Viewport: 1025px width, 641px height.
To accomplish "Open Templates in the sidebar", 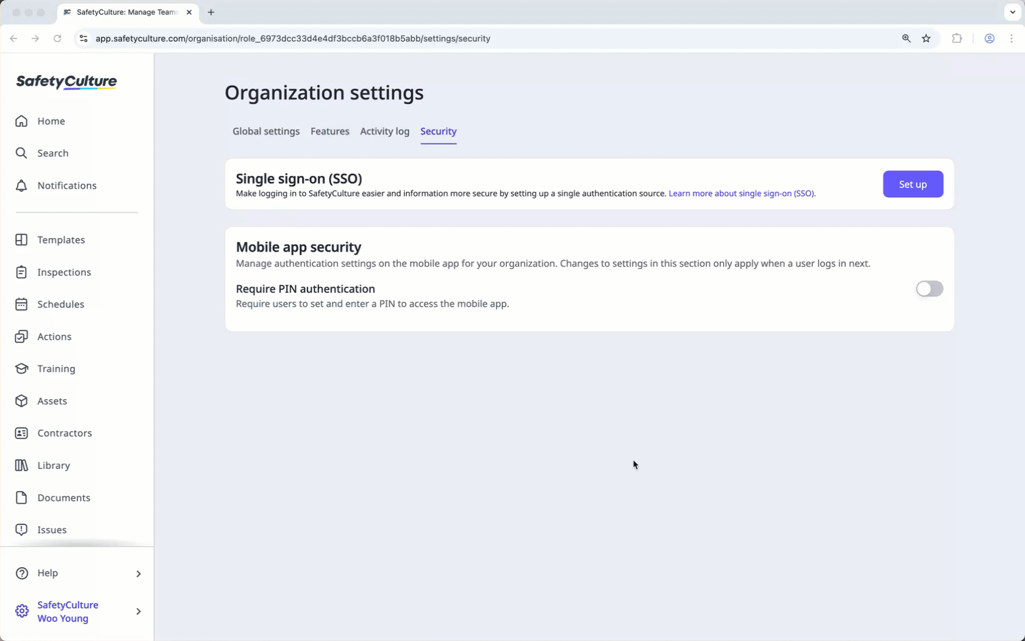I will (61, 240).
